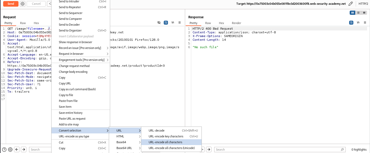Expand Engagement tools submenu
Viewport: 370px width, 153px height.
point(81,60)
